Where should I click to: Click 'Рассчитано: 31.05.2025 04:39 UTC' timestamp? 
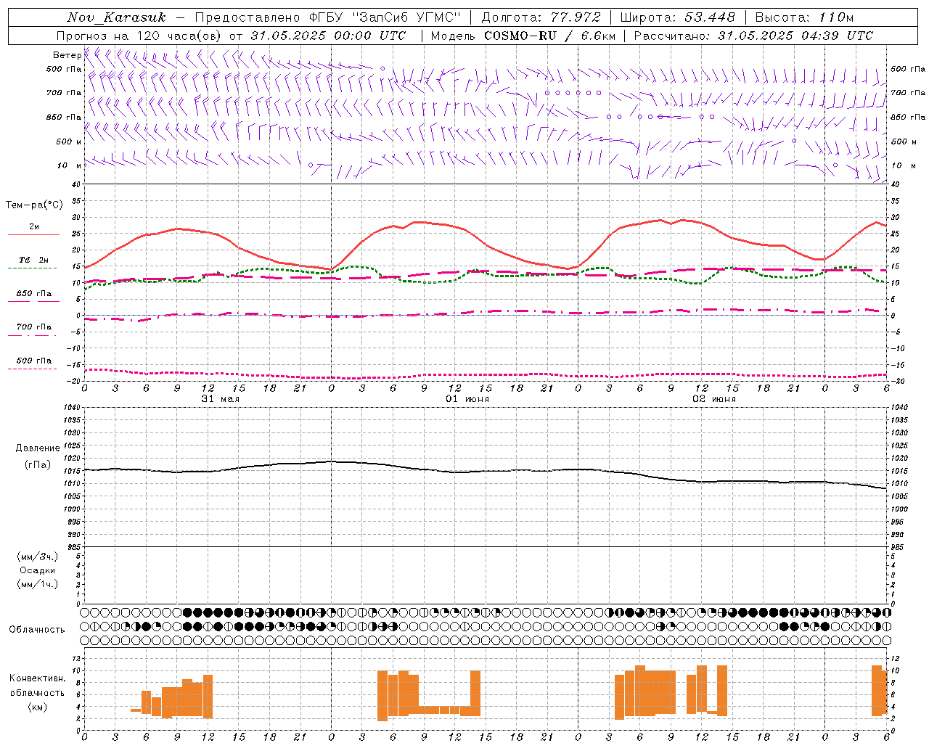753,36
